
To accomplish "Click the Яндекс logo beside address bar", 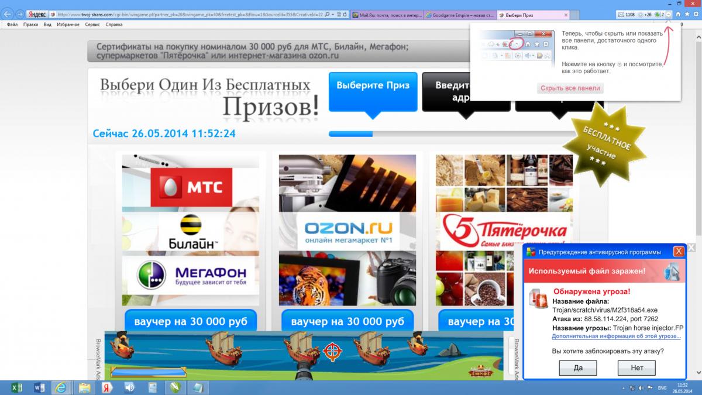I will click(x=37, y=13).
